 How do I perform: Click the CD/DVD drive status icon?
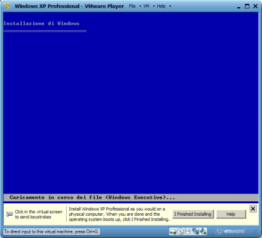(x=180, y=231)
